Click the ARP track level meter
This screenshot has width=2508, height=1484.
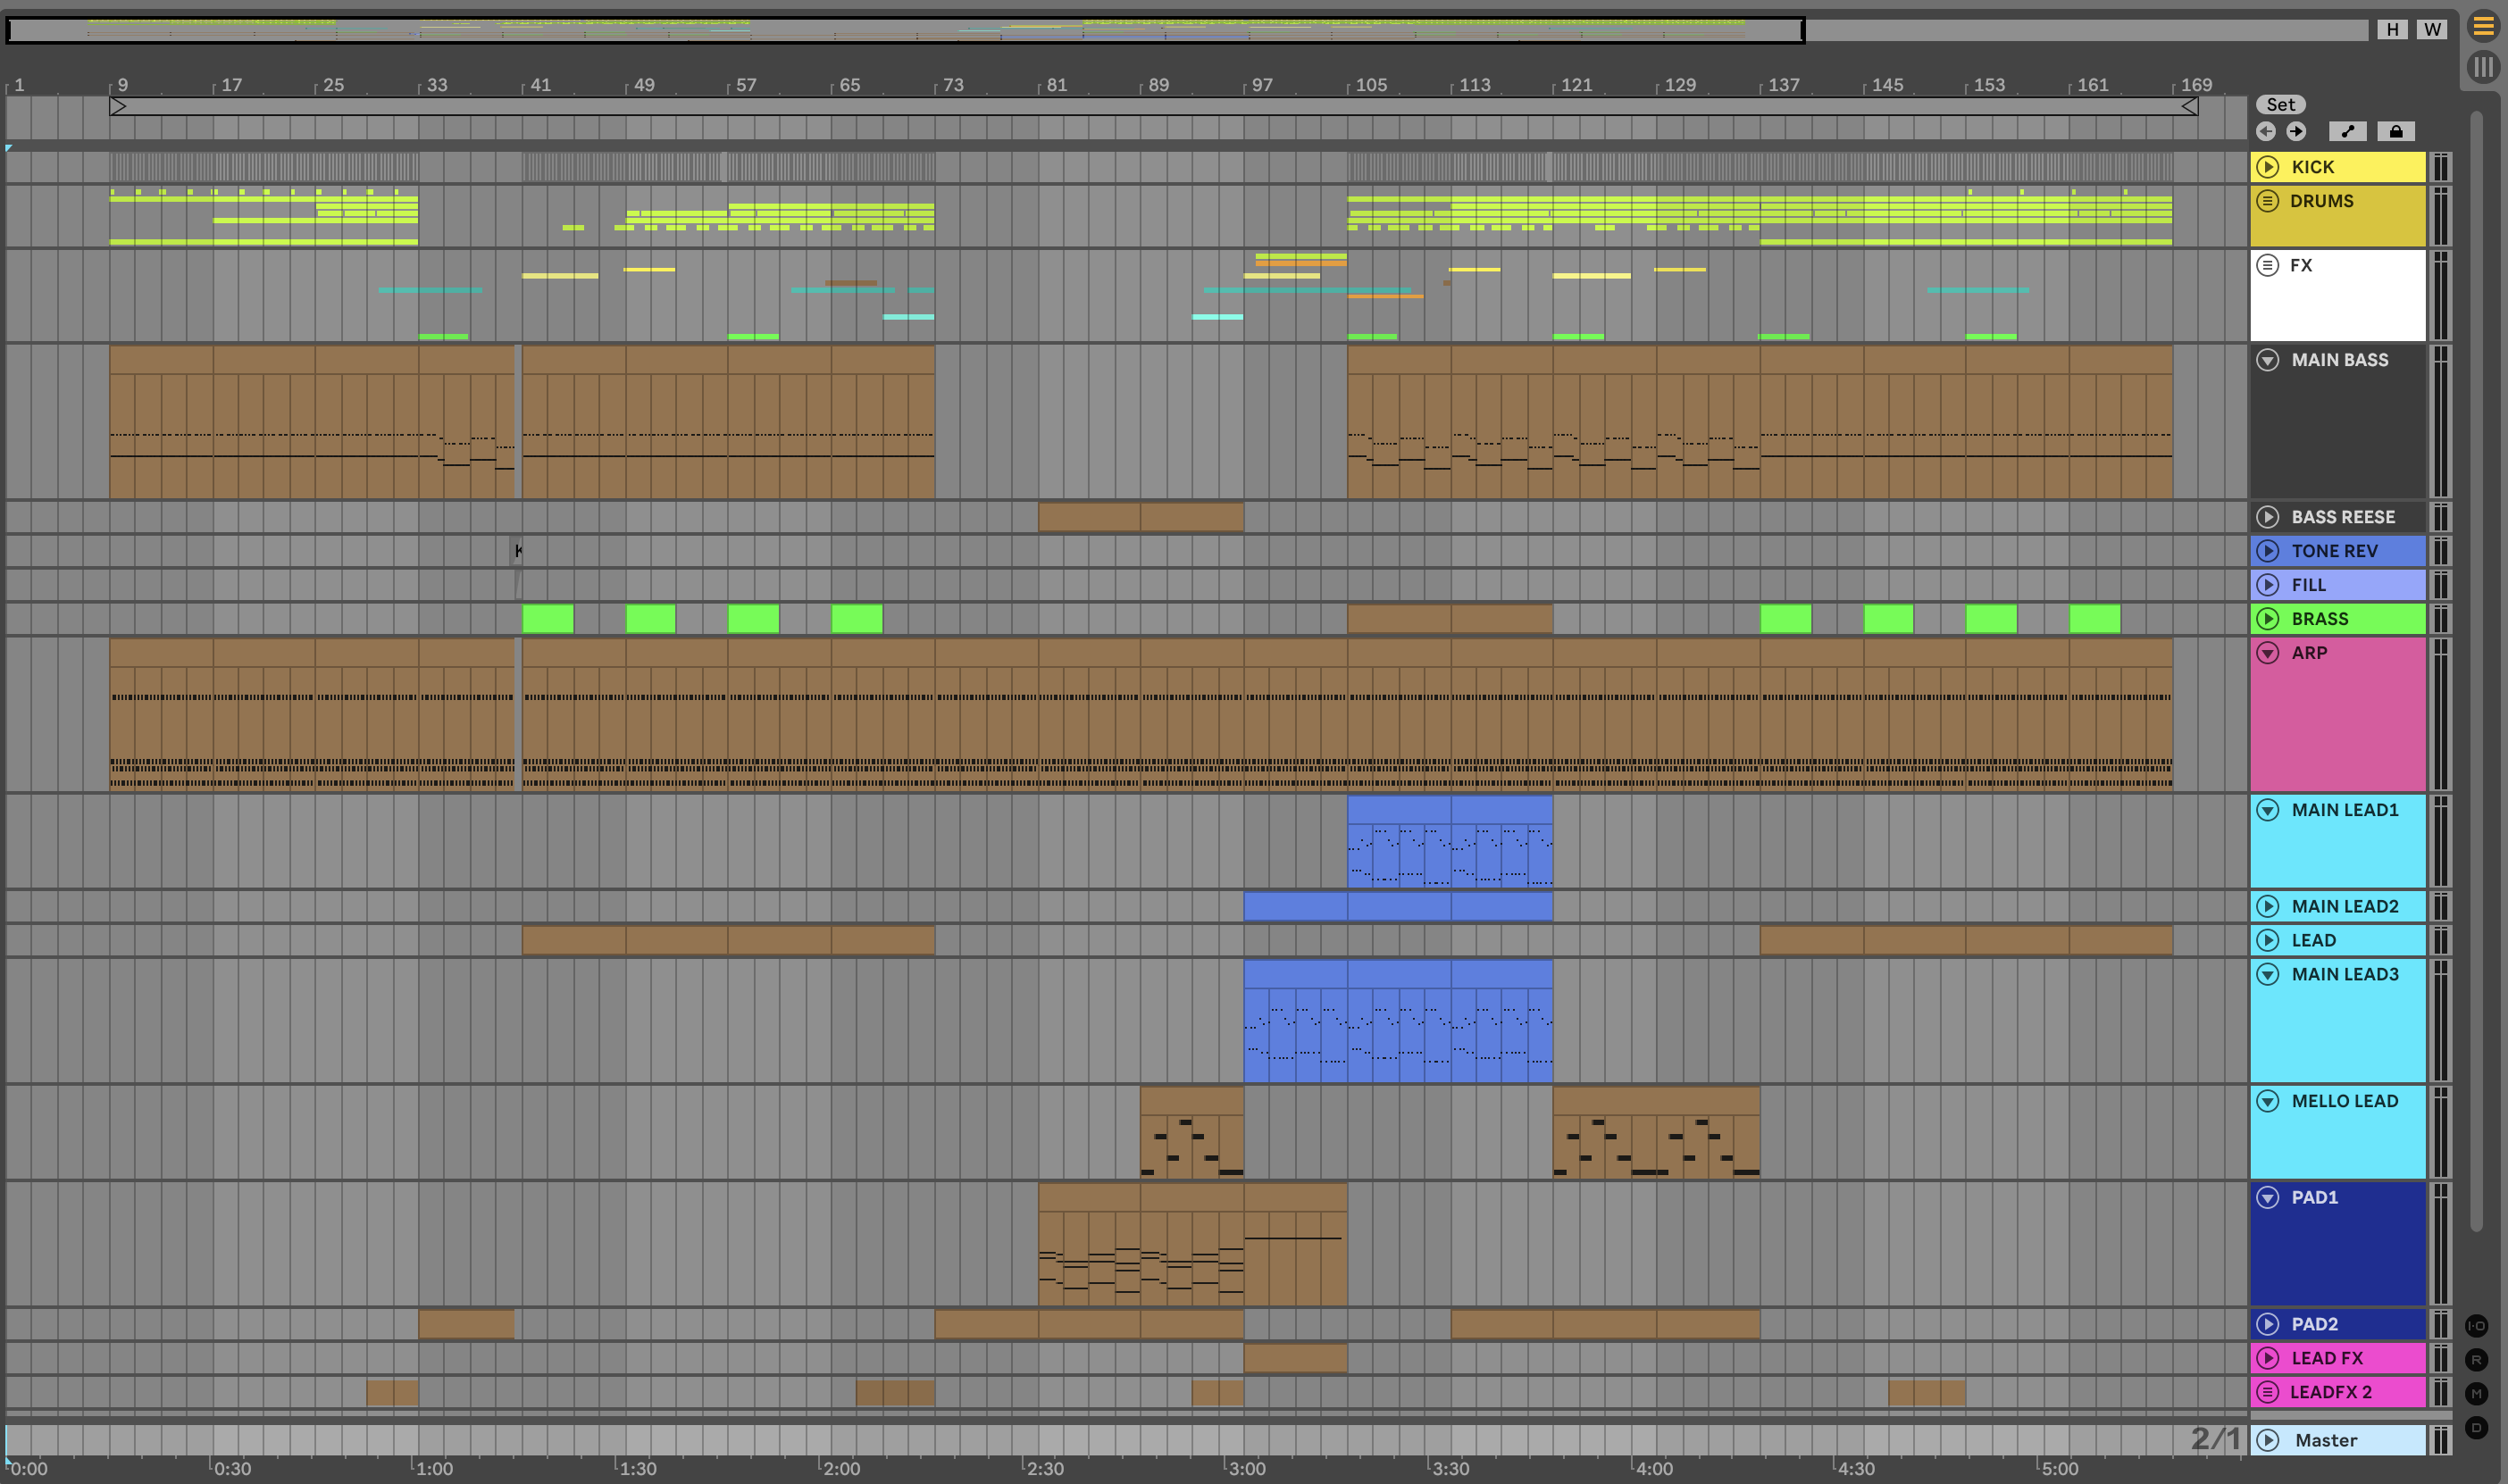coord(2441,714)
